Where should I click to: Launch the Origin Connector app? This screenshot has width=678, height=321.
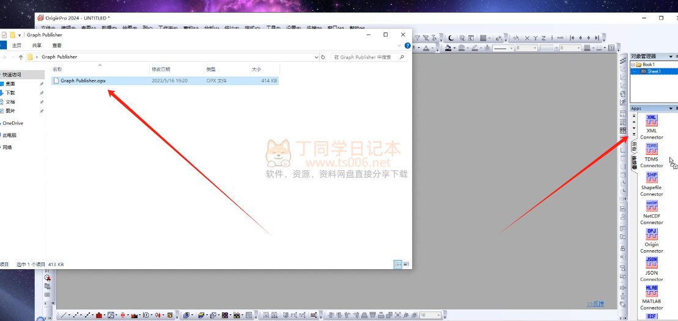click(x=651, y=240)
